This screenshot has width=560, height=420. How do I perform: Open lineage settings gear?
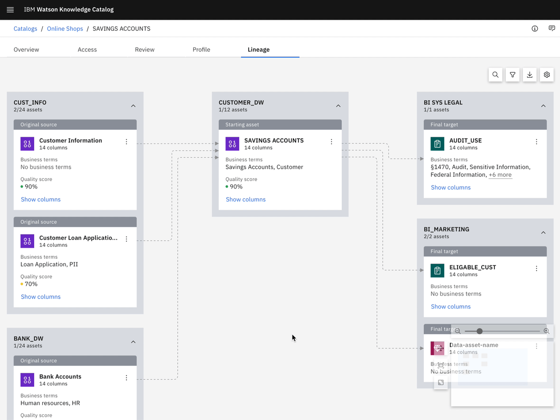[547, 75]
